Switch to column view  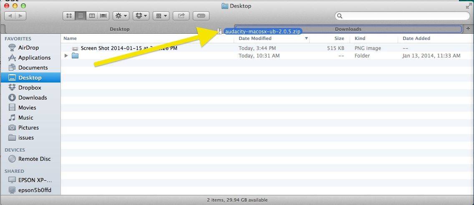[x=92, y=16]
